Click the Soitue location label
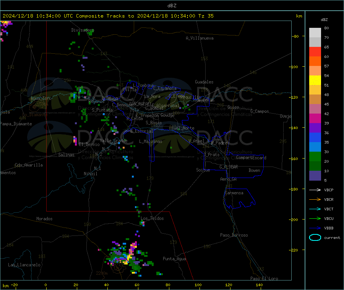Screen dimensions: 344x290 [x=203, y=170]
